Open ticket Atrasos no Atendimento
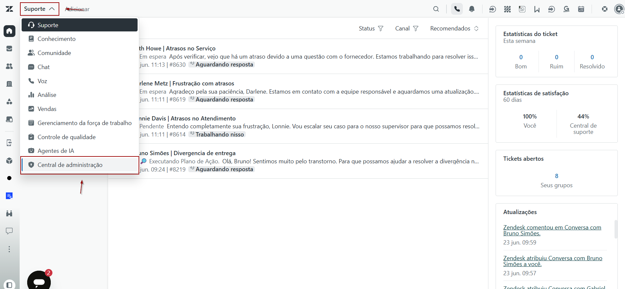 click(203, 118)
